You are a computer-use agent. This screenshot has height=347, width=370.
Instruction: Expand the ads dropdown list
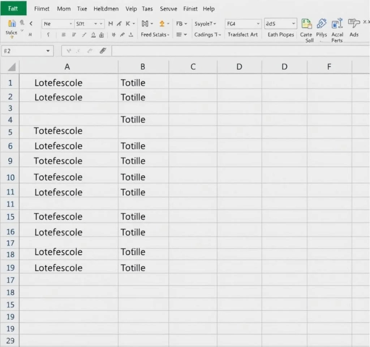pos(293,24)
